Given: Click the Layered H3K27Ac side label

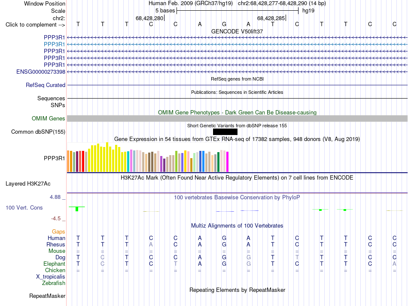Looking at the screenshot, I should click(28, 184).
